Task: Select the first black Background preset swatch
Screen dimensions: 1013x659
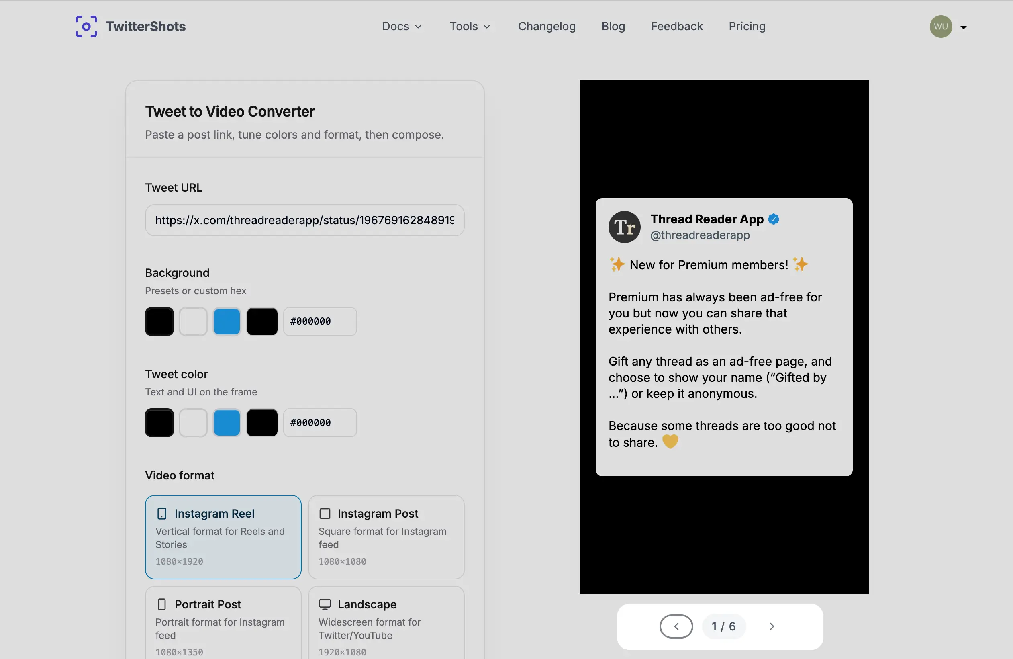Action: click(159, 321)
